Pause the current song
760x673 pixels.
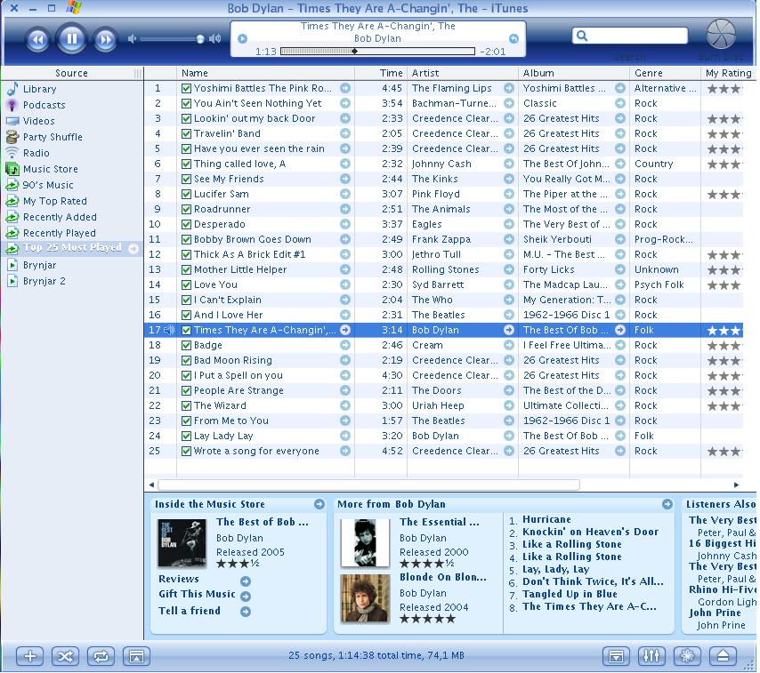pyautogui.click(x=71, y=38)
